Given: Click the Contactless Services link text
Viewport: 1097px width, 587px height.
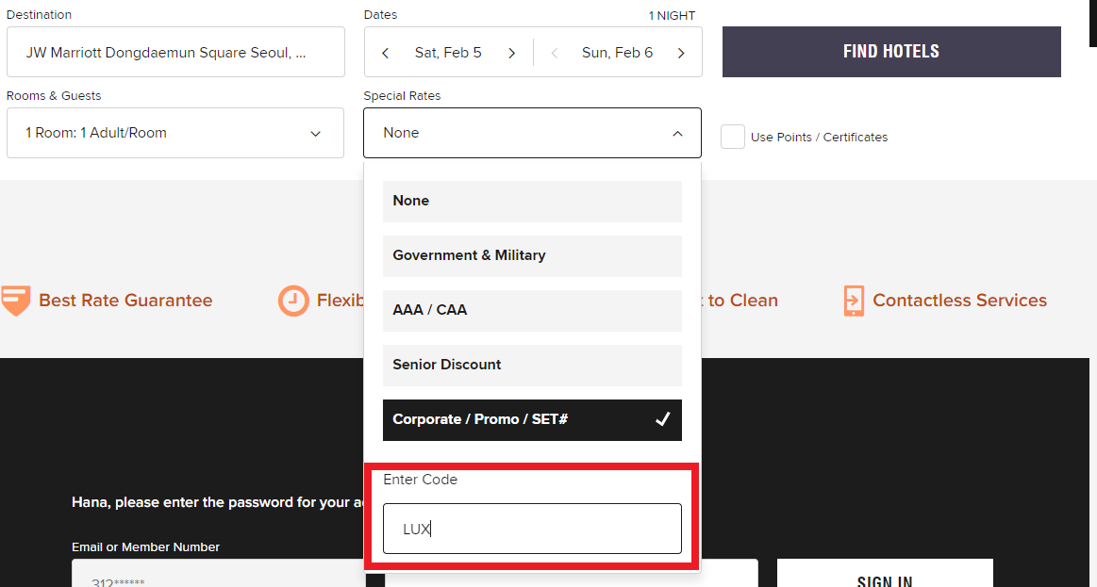Looking at the screenshot, I should 960,301.
